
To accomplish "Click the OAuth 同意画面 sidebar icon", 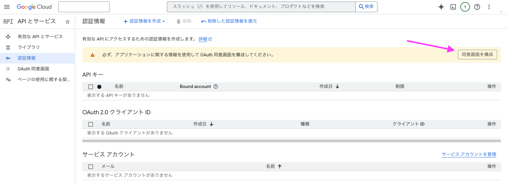I will coord(8,69).
